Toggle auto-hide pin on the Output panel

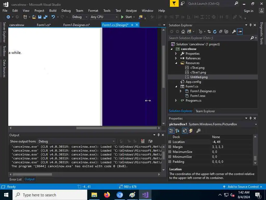pyautogui.click(x=158, y=135)
